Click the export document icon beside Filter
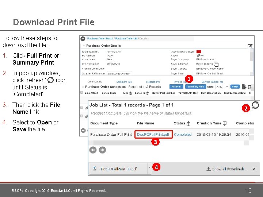The image size is (263, 197). coord(244,87)
